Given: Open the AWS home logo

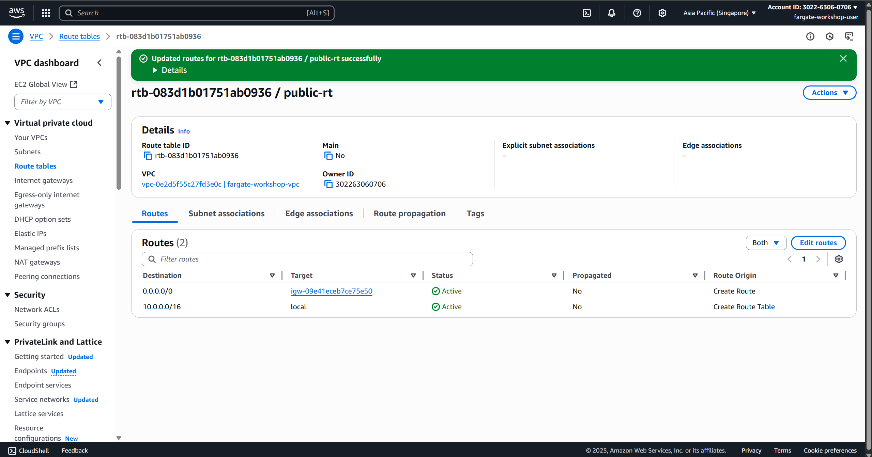Looking at the screenshot, I should point(16,13).
